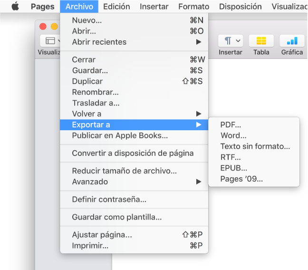Image resolution: width=308 pixels, height=270 pixels.
Task: Choose Renombrar... menu item
Action: [134, 92]
